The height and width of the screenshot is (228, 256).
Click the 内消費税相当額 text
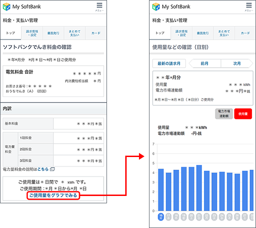[x=76, y=81]
